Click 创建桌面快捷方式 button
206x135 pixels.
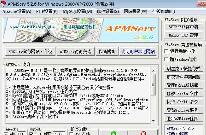(183, 68)
